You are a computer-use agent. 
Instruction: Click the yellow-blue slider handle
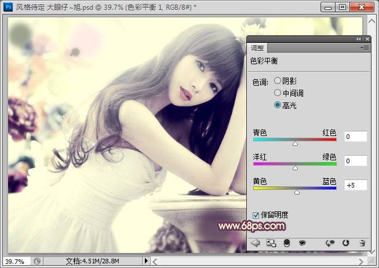pyautogui.click(x=297, y=192)
